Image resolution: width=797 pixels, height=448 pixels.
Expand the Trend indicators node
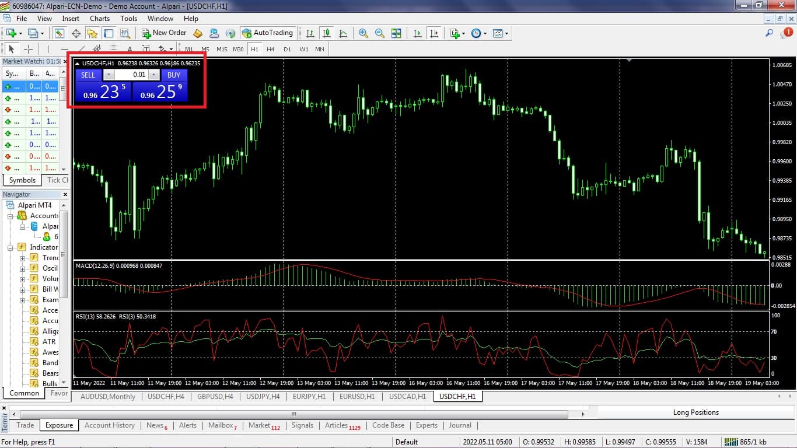[22, 258]
